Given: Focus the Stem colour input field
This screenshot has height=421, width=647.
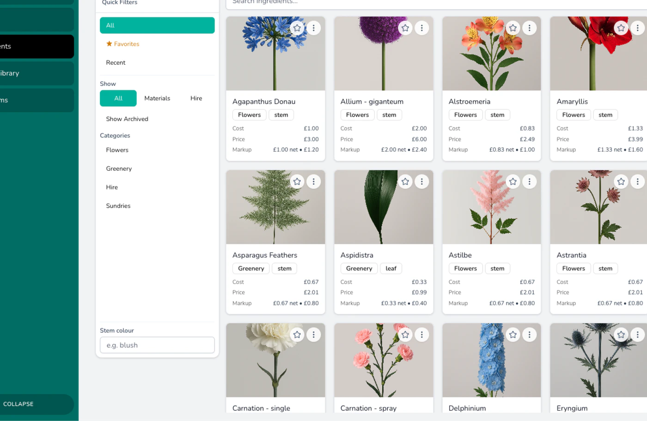Looking at the screenshot, I should (x=157, y=345).
